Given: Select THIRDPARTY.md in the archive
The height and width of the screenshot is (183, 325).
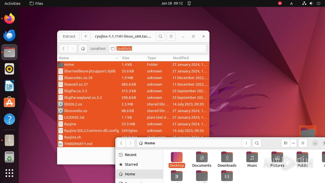Looking at the screenshot, I should coord(86,144).
